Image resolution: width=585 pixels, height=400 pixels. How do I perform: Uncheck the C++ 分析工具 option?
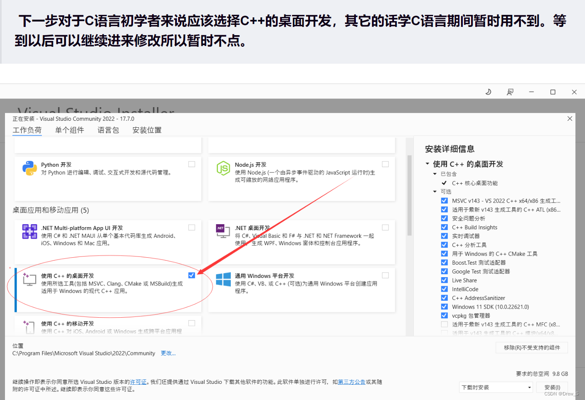(445, 244)
